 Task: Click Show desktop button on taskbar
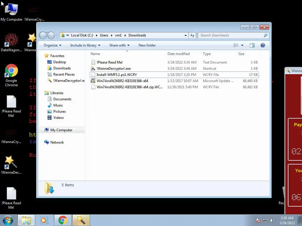300,220
